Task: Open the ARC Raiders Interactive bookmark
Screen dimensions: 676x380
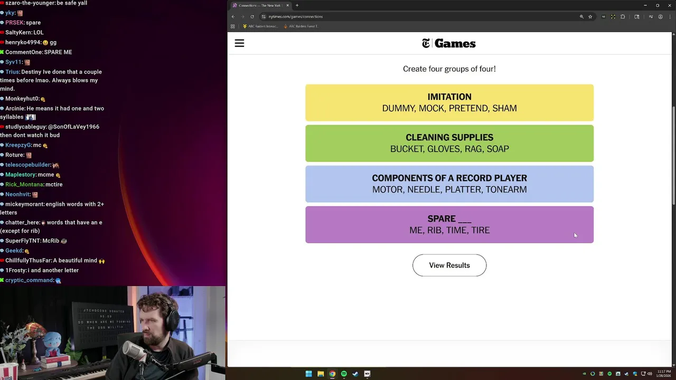Action: (260, 26)
